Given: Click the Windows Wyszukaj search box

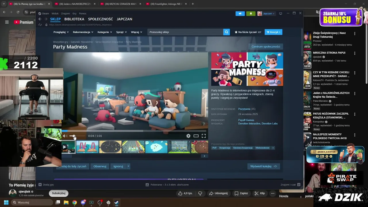Looking at the screenshot, I should (32, 202).
